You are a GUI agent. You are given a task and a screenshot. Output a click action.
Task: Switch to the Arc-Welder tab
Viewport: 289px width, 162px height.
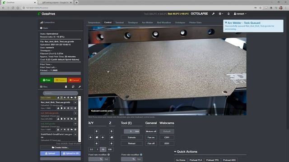(x=147, y=22)
